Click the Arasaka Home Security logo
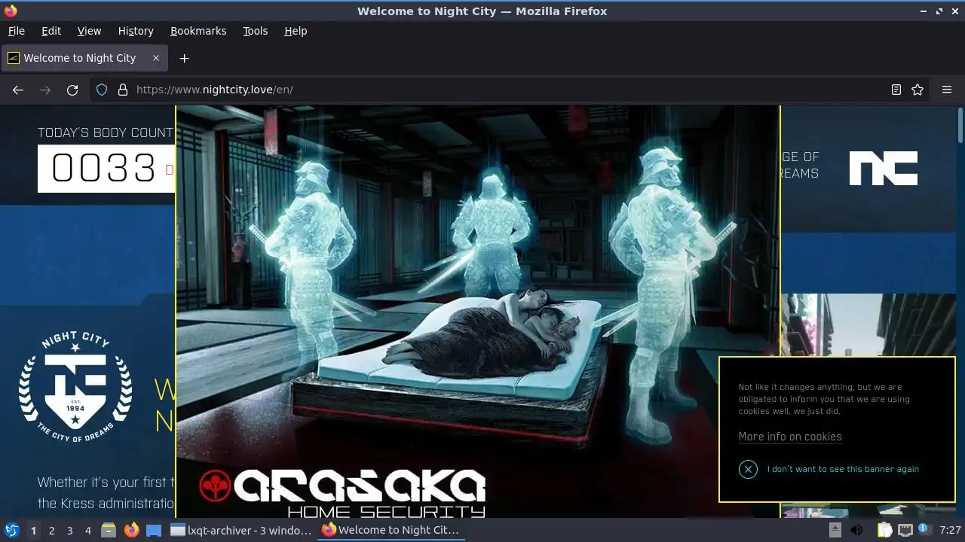Viewport: 965px width, 542px height. tap(343, 493)
